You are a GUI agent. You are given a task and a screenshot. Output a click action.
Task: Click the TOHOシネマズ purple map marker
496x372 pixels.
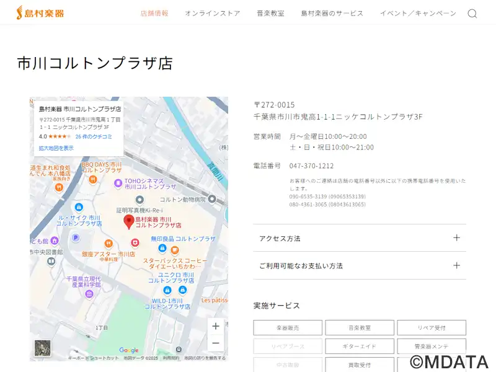tap(118, 183)
